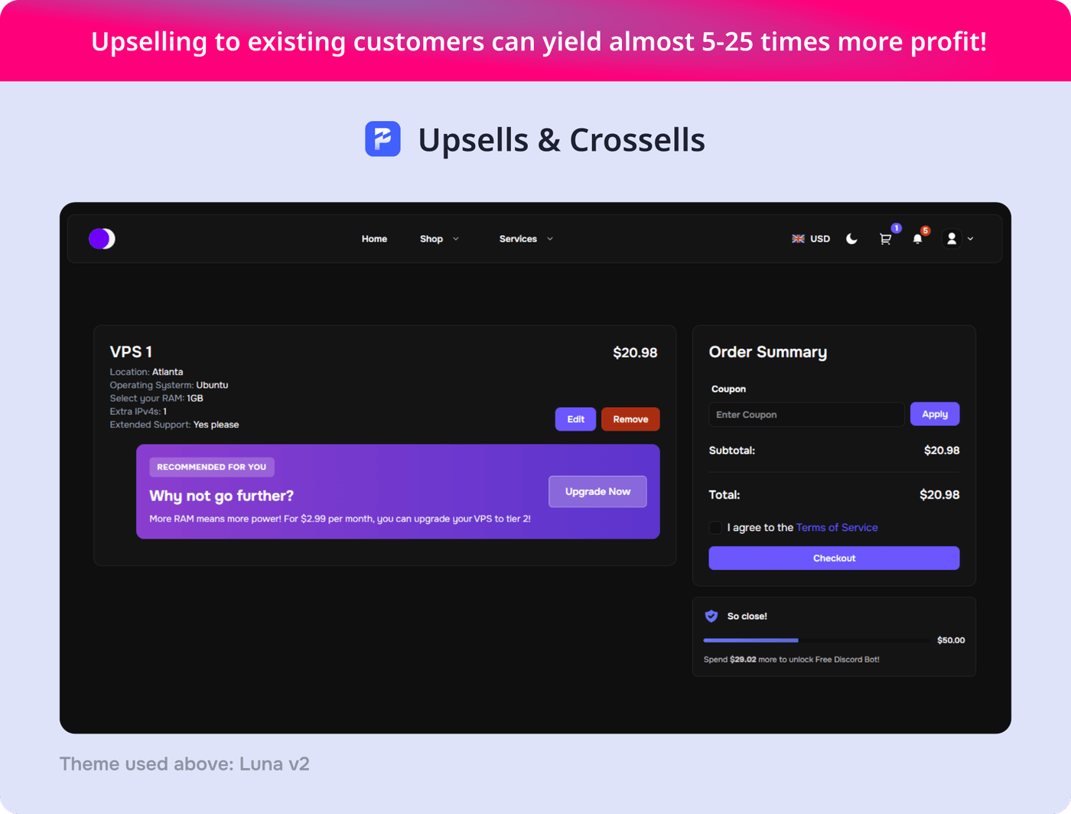
Task: Check the Terms of Service agreement box
Action: pos(715,528)
